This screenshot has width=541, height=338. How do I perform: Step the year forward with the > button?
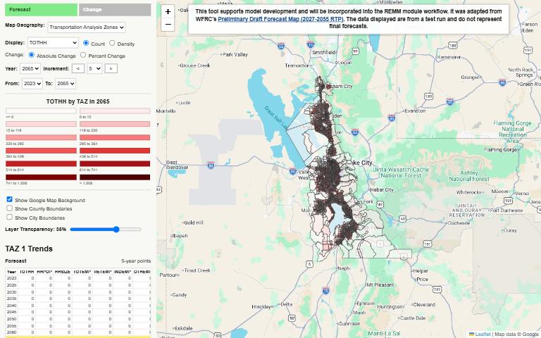point(111,68)
